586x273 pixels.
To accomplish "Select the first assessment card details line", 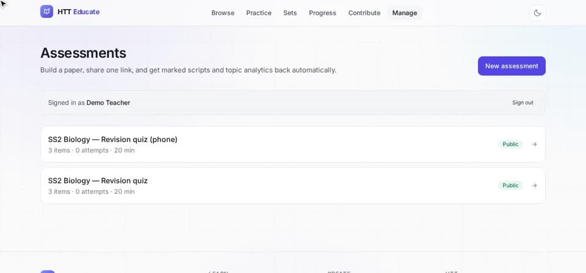I will click(x=91, y=151).
